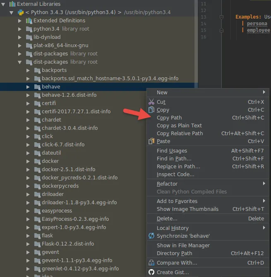Screen dimensions: 271x277
Task: Expand the docker-2.5.1.dist-info folder arrow
Action: (x=28, y=170)
